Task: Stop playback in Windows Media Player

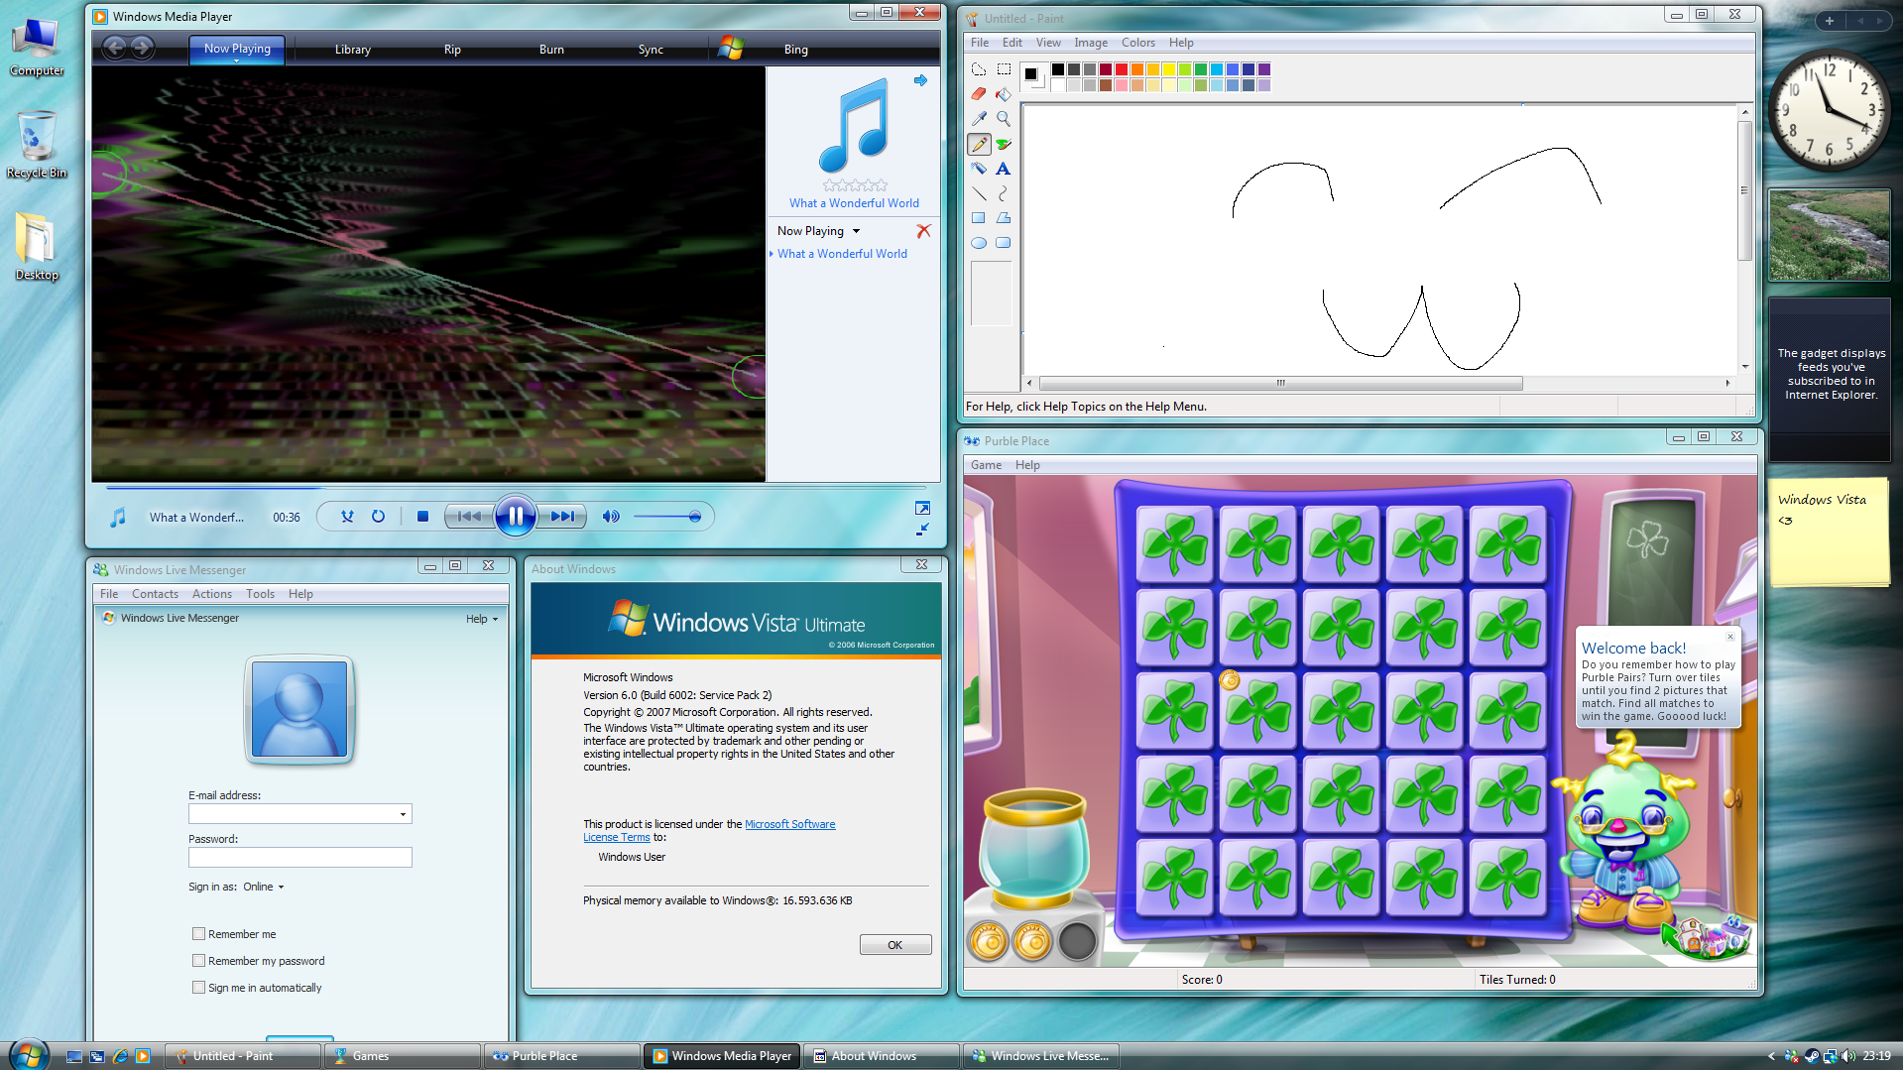Action: click(422, 517)
